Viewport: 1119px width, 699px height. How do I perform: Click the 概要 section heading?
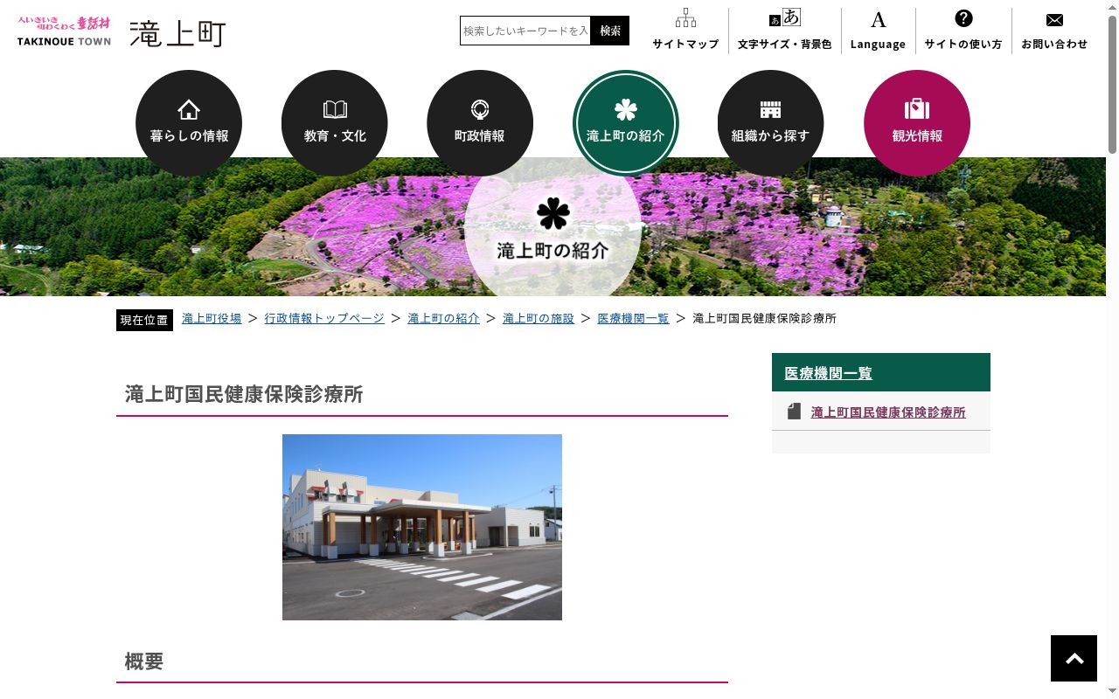pyautogui.click(x=144, y=661)
